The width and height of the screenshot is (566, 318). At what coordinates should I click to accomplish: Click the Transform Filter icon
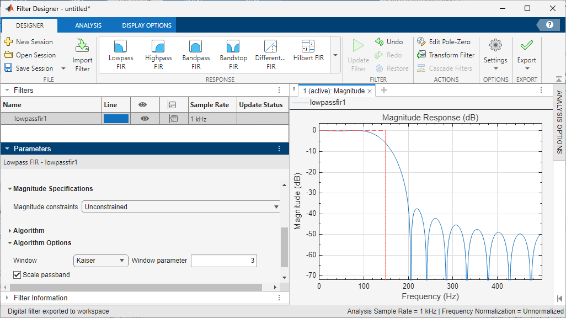coord(421,55)
